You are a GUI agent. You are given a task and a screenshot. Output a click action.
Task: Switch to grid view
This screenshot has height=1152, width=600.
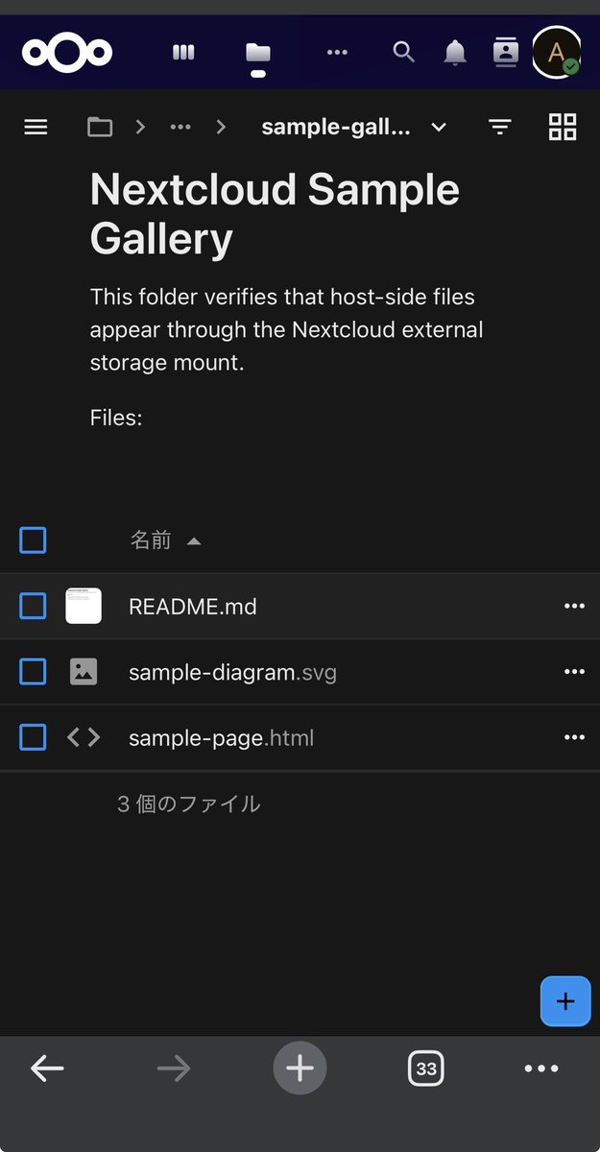click(x=563, y=127)
